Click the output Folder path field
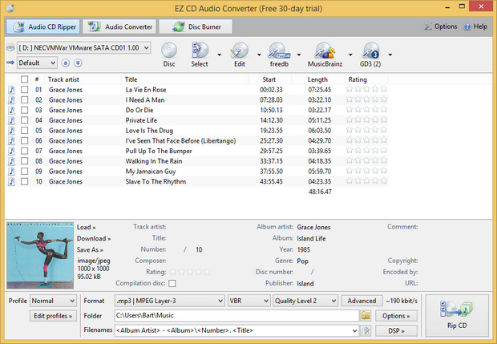497x344 pixels. (x=236, y=315)
